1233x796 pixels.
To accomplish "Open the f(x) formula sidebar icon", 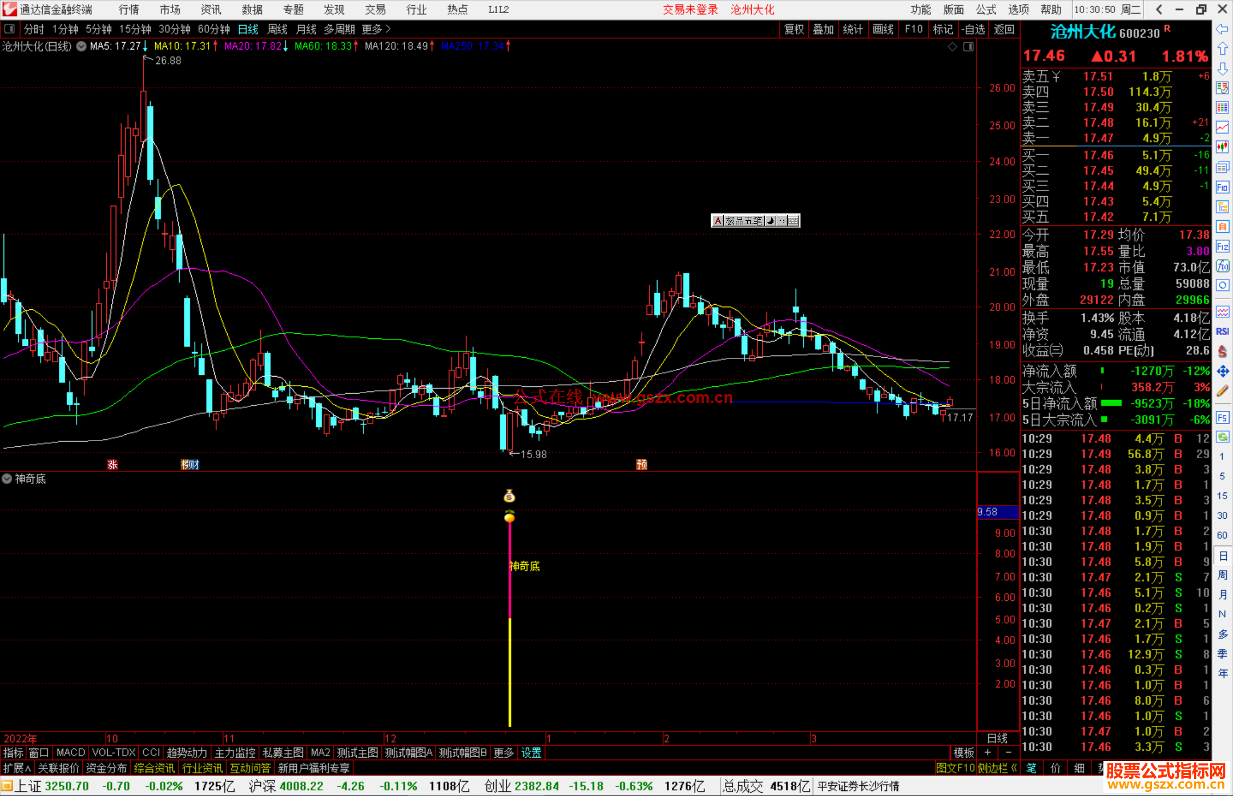I will pos(1222,266).
